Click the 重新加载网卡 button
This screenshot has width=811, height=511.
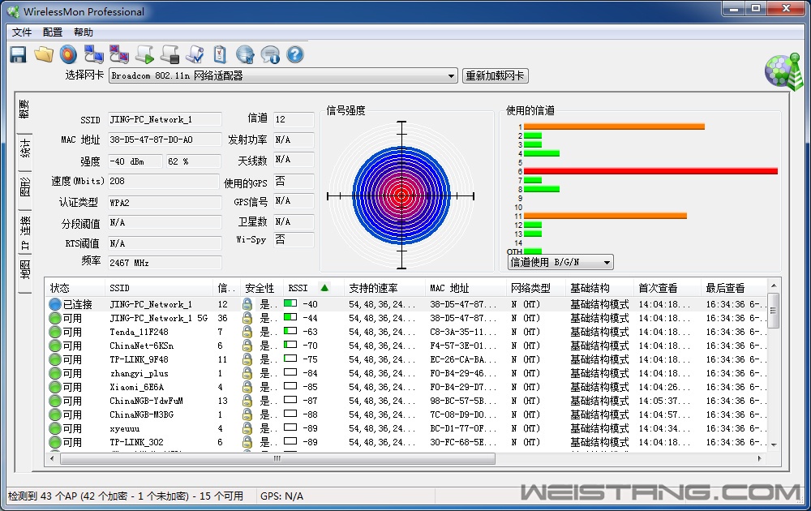495,76
